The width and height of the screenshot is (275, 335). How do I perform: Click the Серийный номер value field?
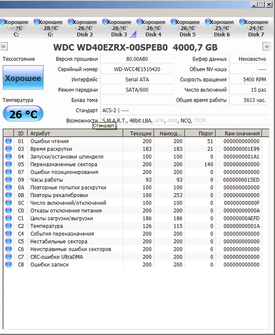(137, 69)
